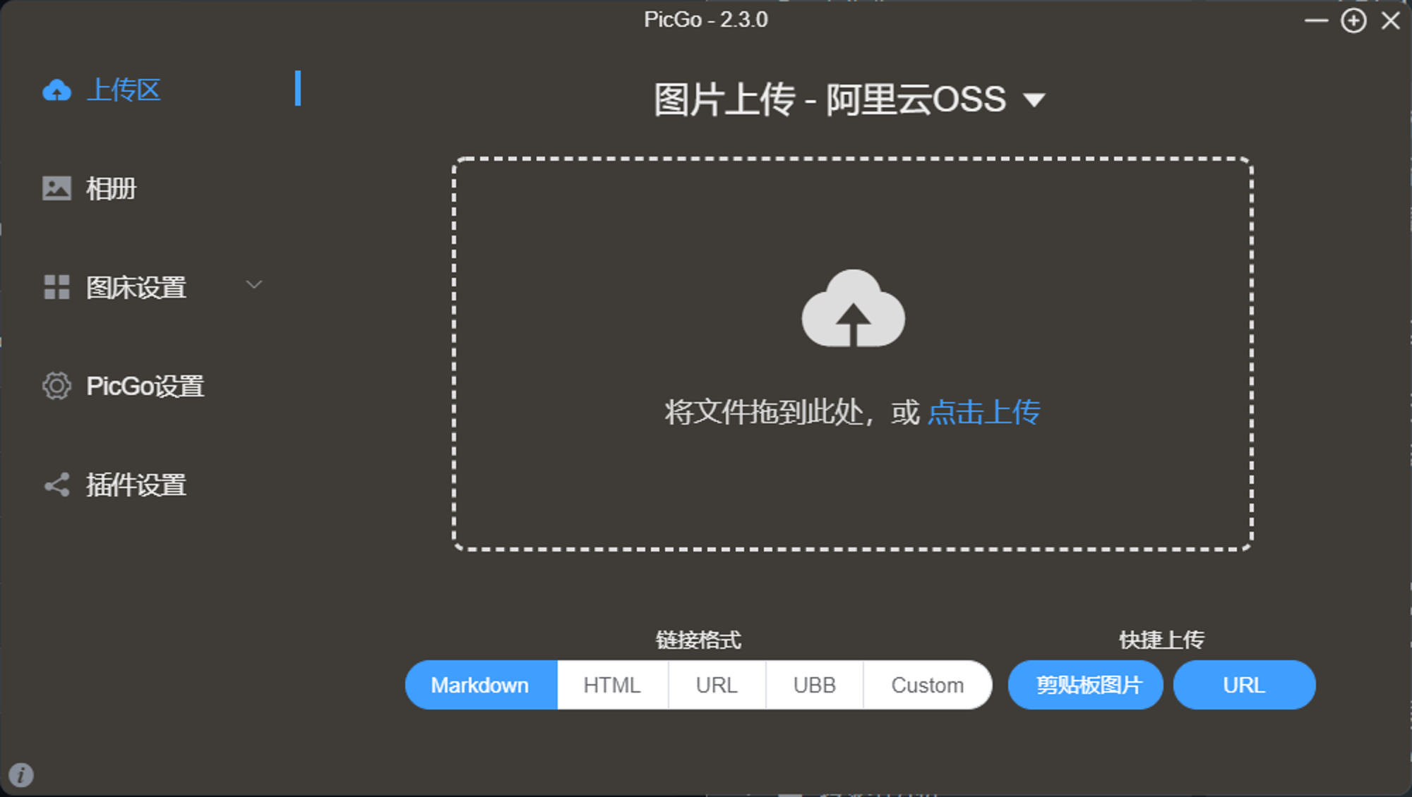Select UBB link format
Viewport: 1412px width, 797px height.
(x=814, y=685)
